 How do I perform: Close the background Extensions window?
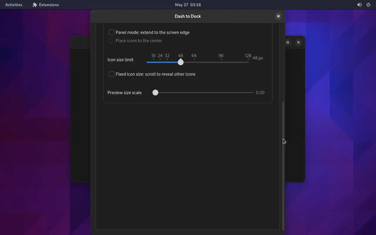tap(298, 42)
